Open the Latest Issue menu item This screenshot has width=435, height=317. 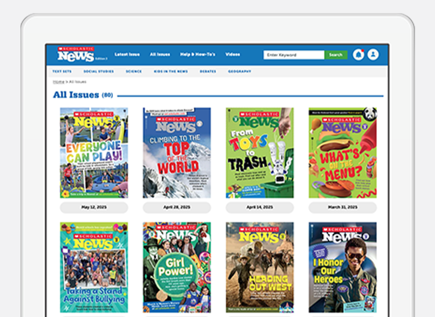[x=127, y=55]
